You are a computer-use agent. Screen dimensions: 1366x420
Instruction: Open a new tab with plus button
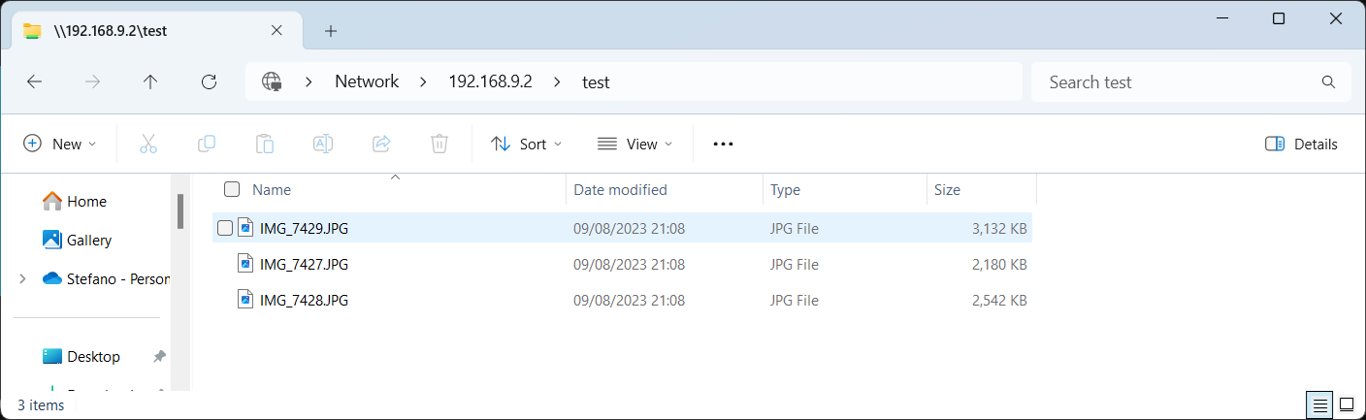331,31
